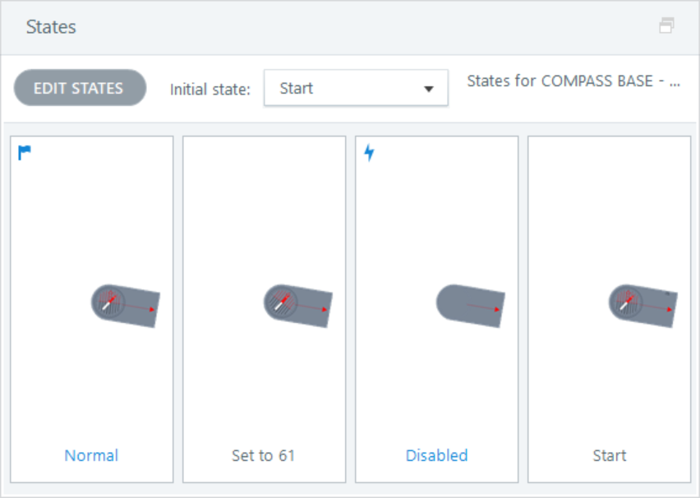
Task: Click the flag icon on Normal state
Action: coord(25,153)
